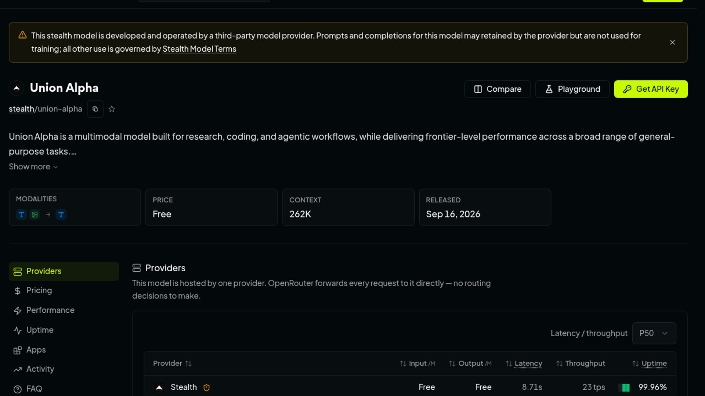The height and width of the screenshot is (396, 705).
Task: Click the 8.71s latency value
Action: (x=532, y=387)
